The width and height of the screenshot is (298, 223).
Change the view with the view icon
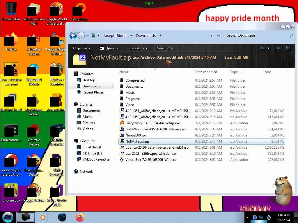(262, 48)
